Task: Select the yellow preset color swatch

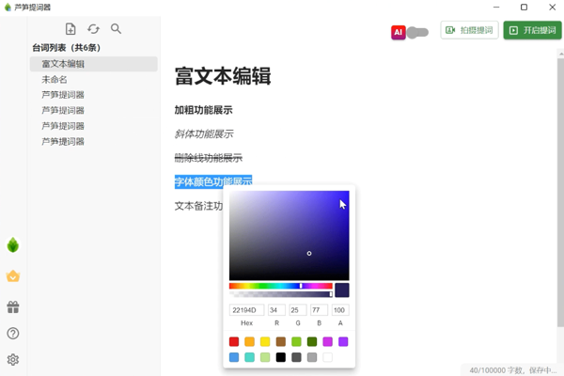Action: click(265, 342)
